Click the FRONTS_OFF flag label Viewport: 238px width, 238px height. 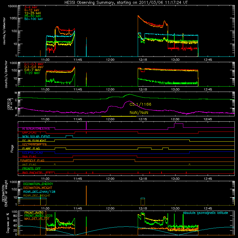(x=32, y=169)
